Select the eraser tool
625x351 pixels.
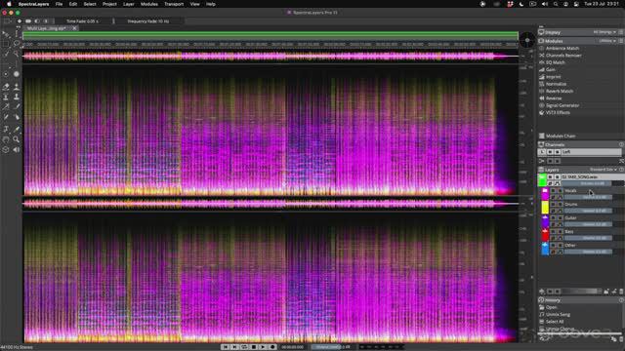pyautogui.click(x=6, y=86)
